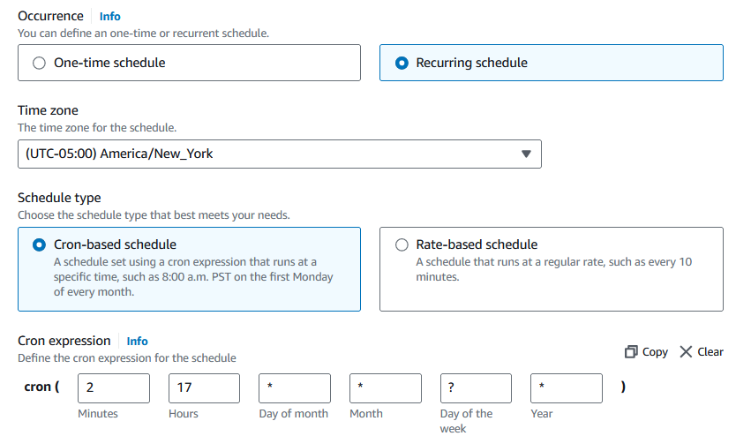Open the Occurrence Info link
This screenshot has width=736, height=436.
110,16
